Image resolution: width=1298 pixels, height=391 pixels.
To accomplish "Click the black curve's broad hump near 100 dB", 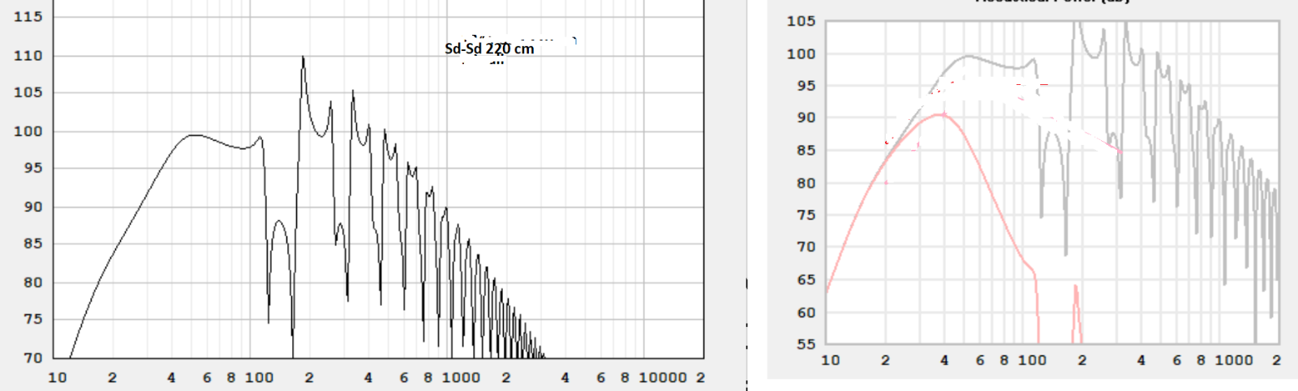I will tap(195, 135).
